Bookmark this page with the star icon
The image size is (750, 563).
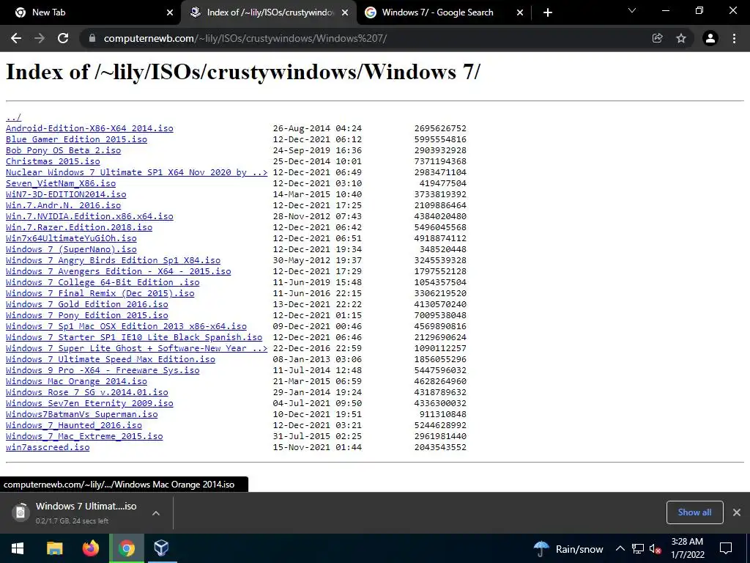click(681, 38)
